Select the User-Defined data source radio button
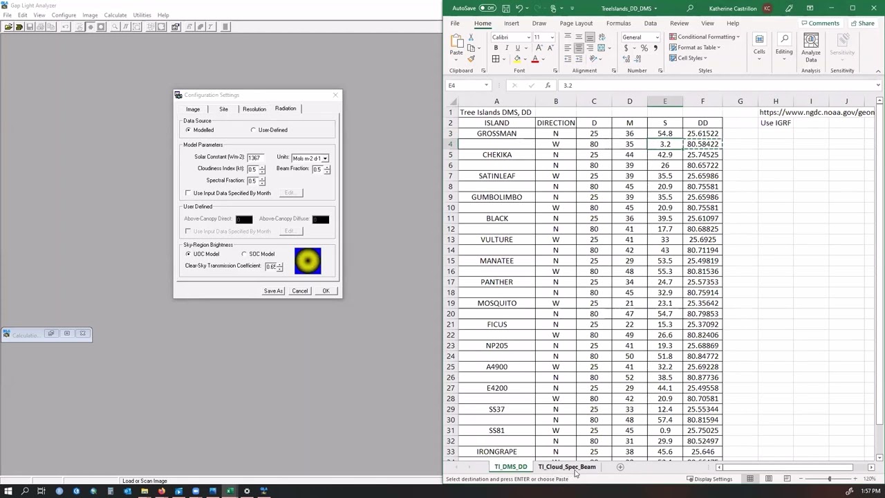885x498 pixels. click(253, 130)
